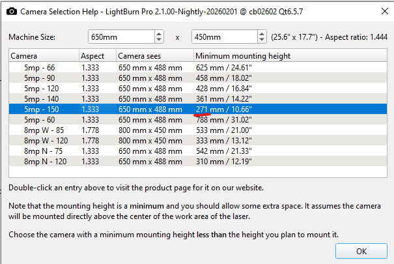Viewport: 394px width, 264px height.
Task: Increase machine width with the up arrow
Action: click(x=159, y=34)
